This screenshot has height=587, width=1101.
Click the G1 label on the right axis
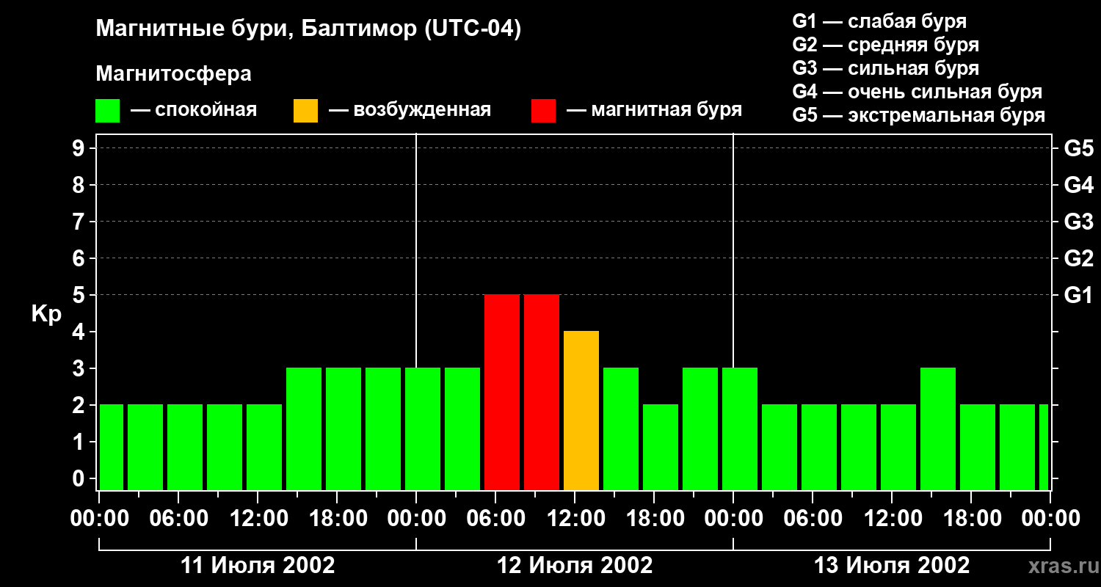click(1078, 295)
